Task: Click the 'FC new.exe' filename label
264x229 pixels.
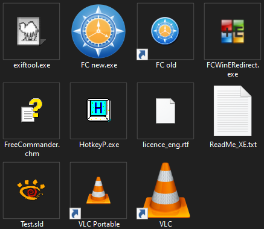Action: (x=99, y=65)
